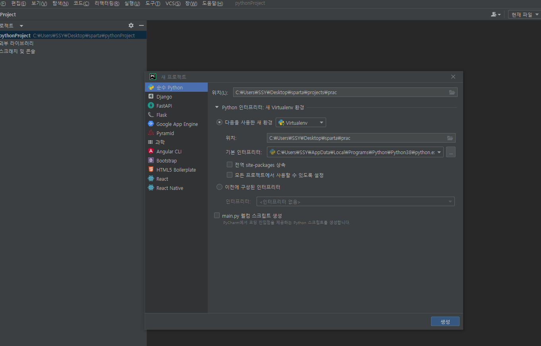This screenshot has height=346, width=541.
Task: Click PyCharm logo in dialog title
Action: (x=153, y=77)
